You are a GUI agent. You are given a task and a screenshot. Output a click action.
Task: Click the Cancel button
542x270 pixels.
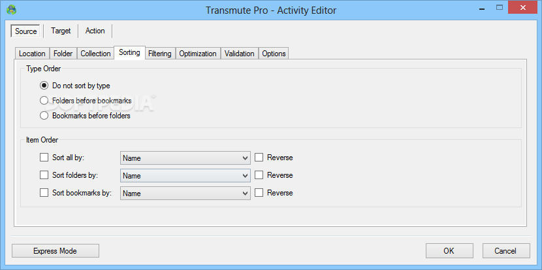506,251
